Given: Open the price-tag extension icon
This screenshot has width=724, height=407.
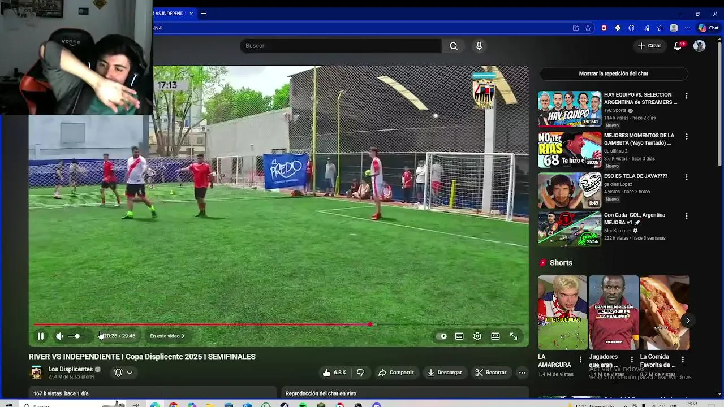Looking at the screenshot, I should tap(618, 28).
